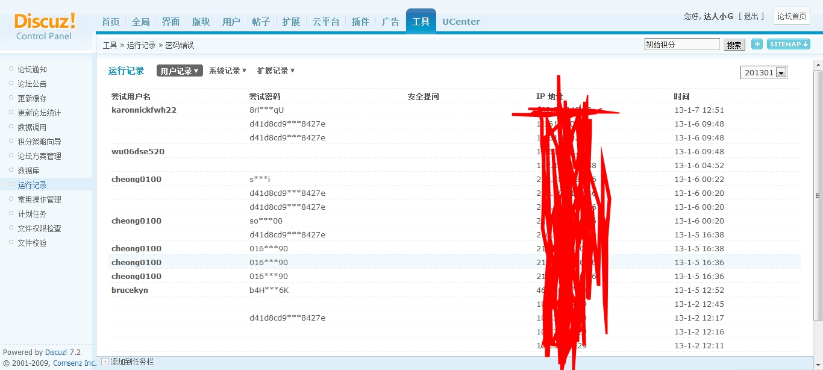The image size is (823, 370).
Task: Expand the 用户记录 dropdown
Action: (180, 71)
